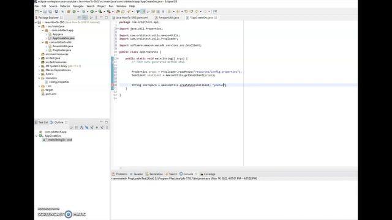Click the External Tools toolbar icon
This screenshot has width=392, height=220.
coord(108,12)
